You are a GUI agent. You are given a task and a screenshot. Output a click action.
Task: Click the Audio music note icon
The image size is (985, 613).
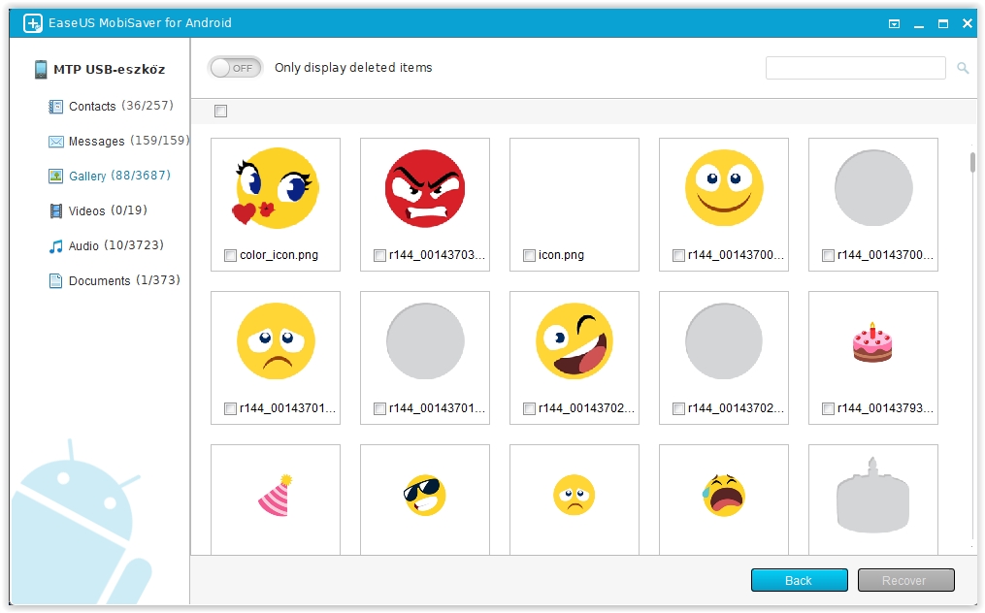[x=56, y=246]
